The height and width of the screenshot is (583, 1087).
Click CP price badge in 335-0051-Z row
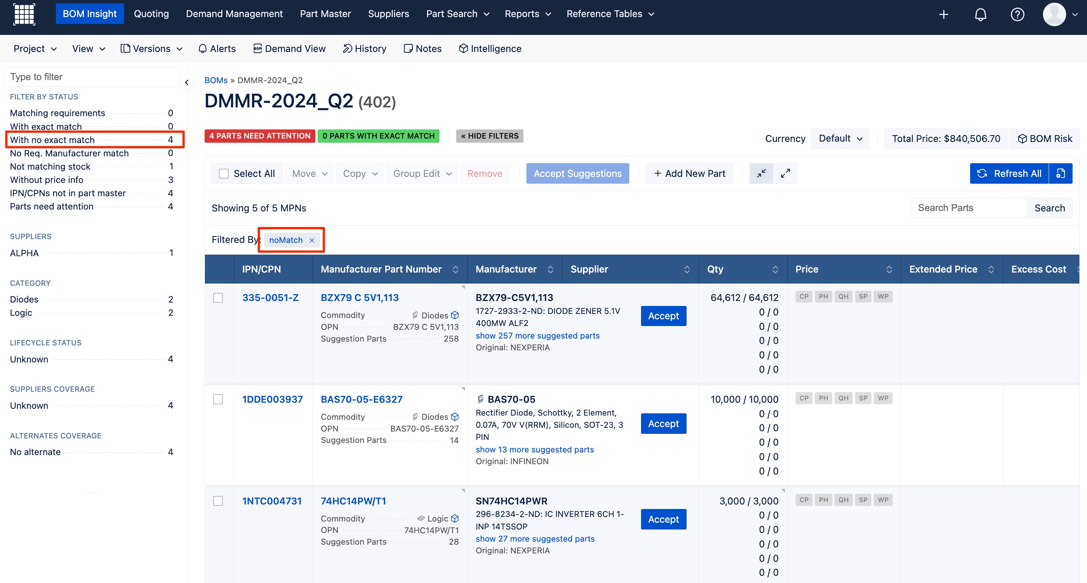[x=804, y=296]
